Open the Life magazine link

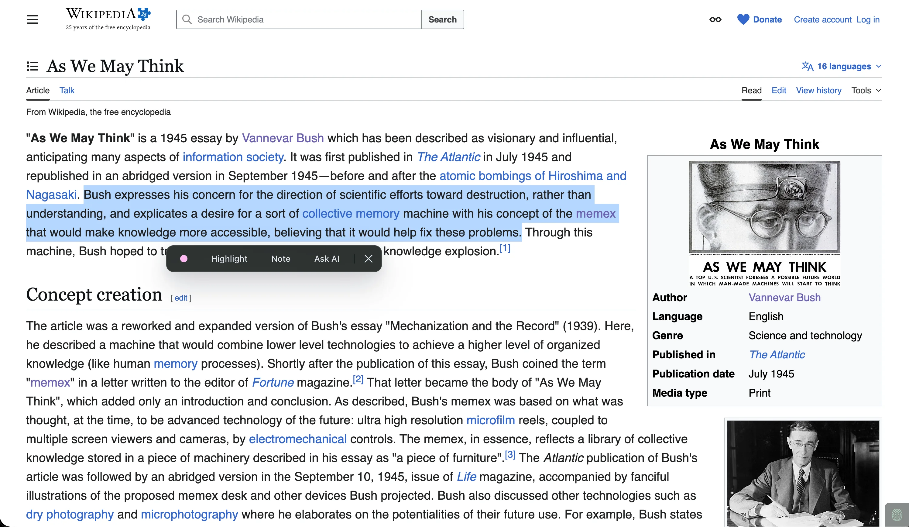pyautogui.click(x=466, y=477)
